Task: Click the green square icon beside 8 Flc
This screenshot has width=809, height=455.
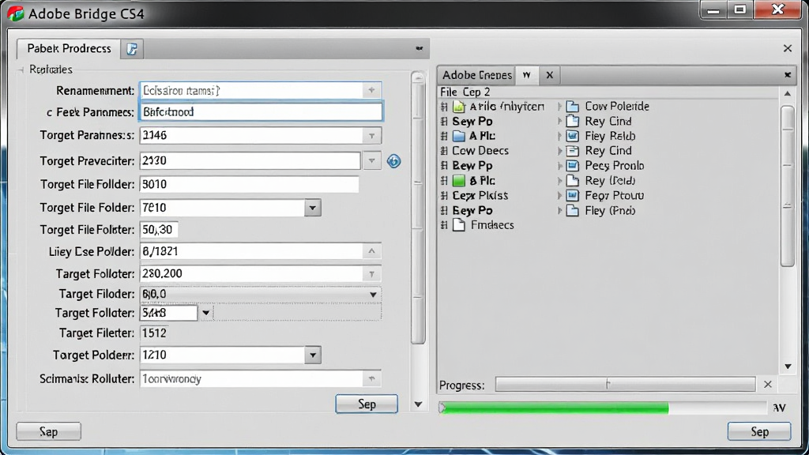Action: (x=459, y=181)
